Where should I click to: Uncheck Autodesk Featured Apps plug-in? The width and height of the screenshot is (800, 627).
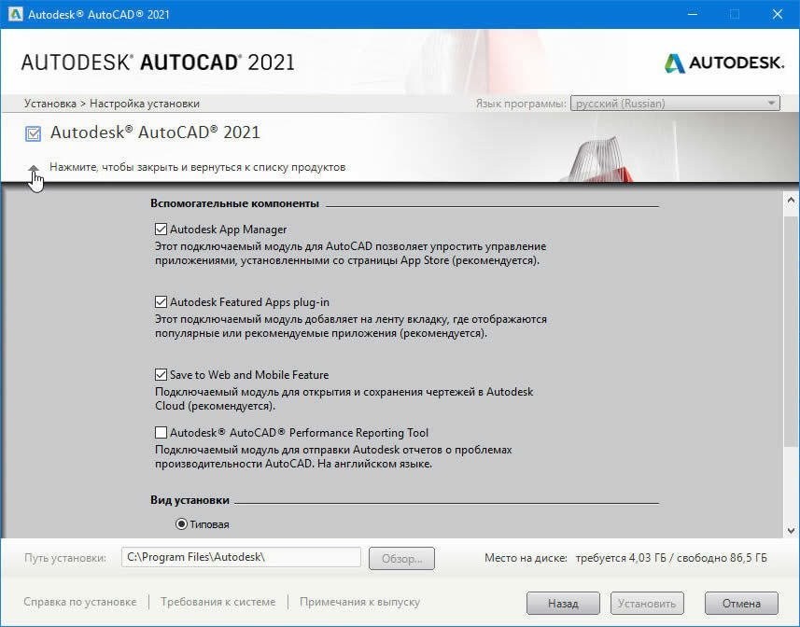[x=161, y=302]
